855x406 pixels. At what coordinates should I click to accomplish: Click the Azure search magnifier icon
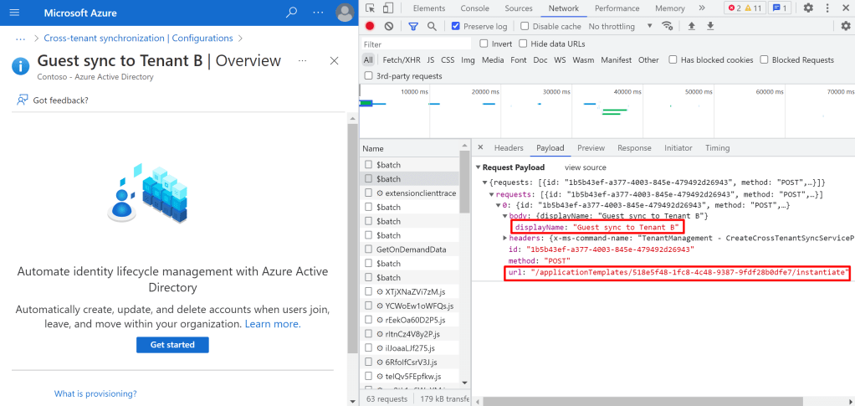click(x=291, y=13)
